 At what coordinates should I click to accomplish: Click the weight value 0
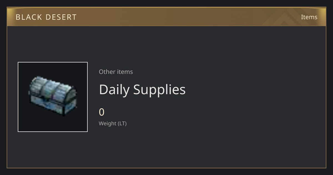point(102,112)
